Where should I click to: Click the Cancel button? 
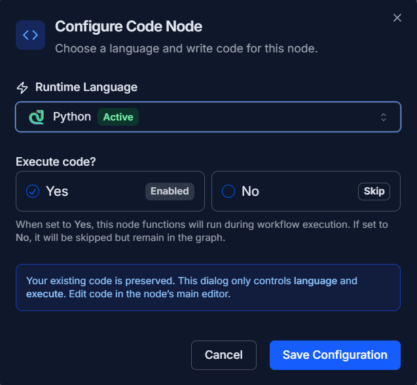click(223, 355)
